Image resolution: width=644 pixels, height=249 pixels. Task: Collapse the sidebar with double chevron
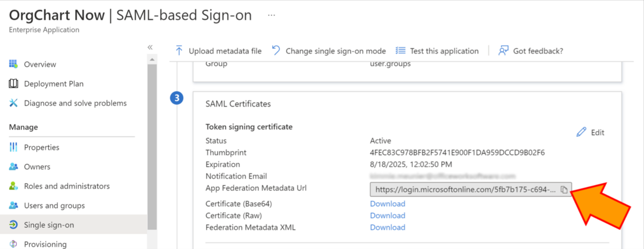click(x=150, y=47)
